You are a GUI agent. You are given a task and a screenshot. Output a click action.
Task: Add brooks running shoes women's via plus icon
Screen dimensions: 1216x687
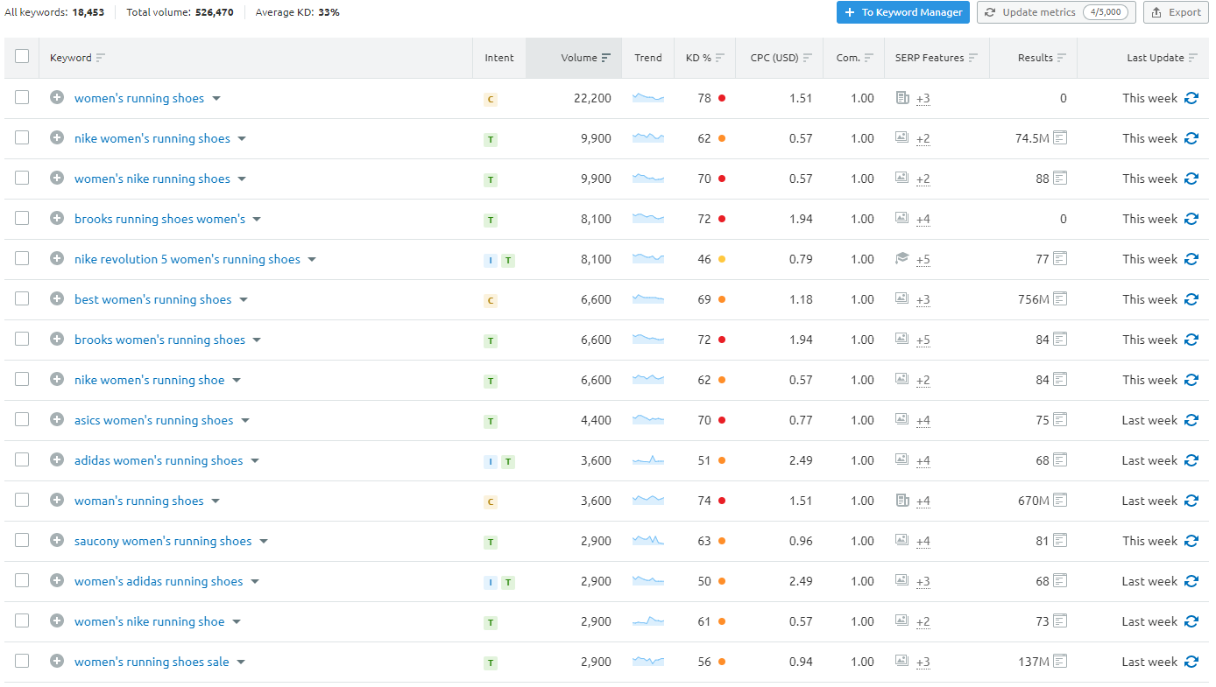[x=57, y=219]
